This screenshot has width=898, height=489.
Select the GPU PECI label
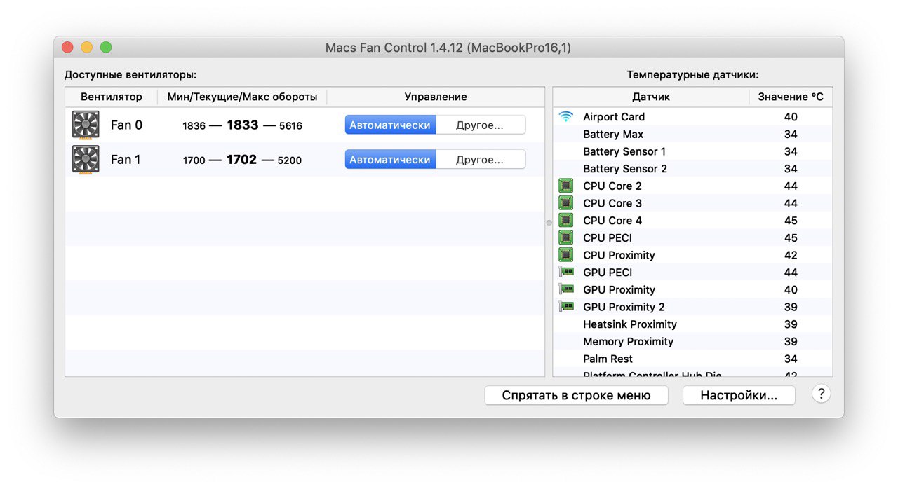[608, 272]
